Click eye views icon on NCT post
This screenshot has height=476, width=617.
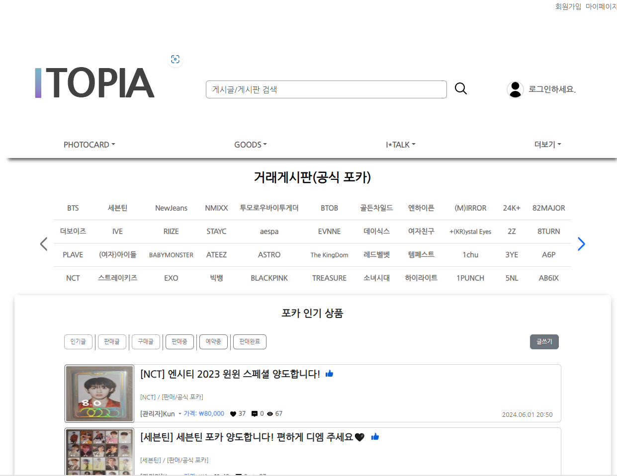pos(270,414)
